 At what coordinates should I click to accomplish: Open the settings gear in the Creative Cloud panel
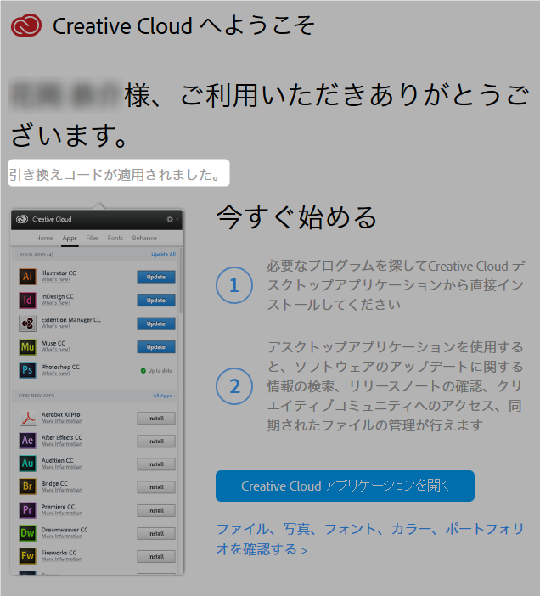[170, 219]
